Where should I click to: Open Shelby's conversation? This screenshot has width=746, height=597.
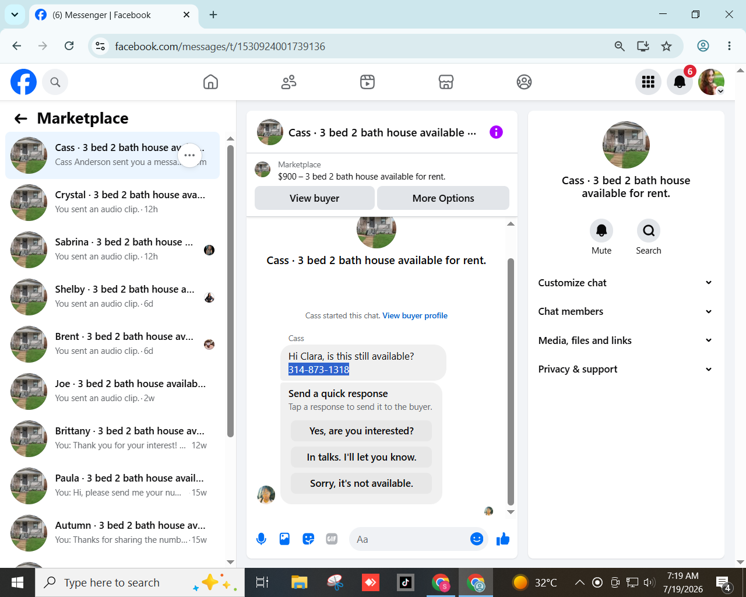112,297
